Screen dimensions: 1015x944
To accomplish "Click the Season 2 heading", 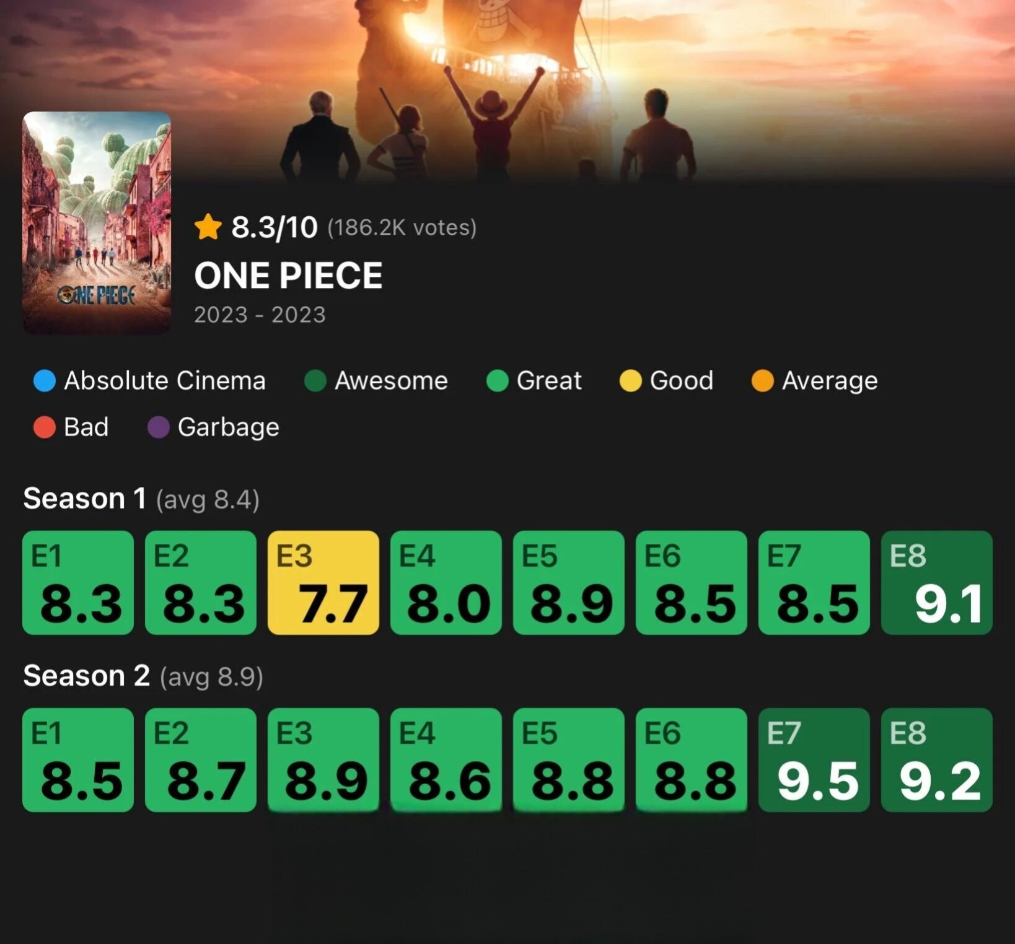I will tap(86, 676).
